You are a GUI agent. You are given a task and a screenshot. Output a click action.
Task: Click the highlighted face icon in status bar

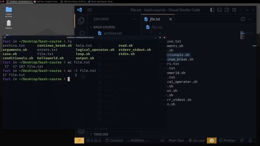coord(212,141)
